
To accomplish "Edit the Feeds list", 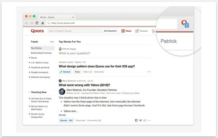I will 52,42.
